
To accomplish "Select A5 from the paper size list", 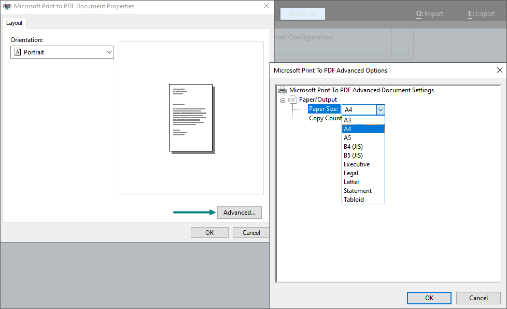I will [347, 137].
